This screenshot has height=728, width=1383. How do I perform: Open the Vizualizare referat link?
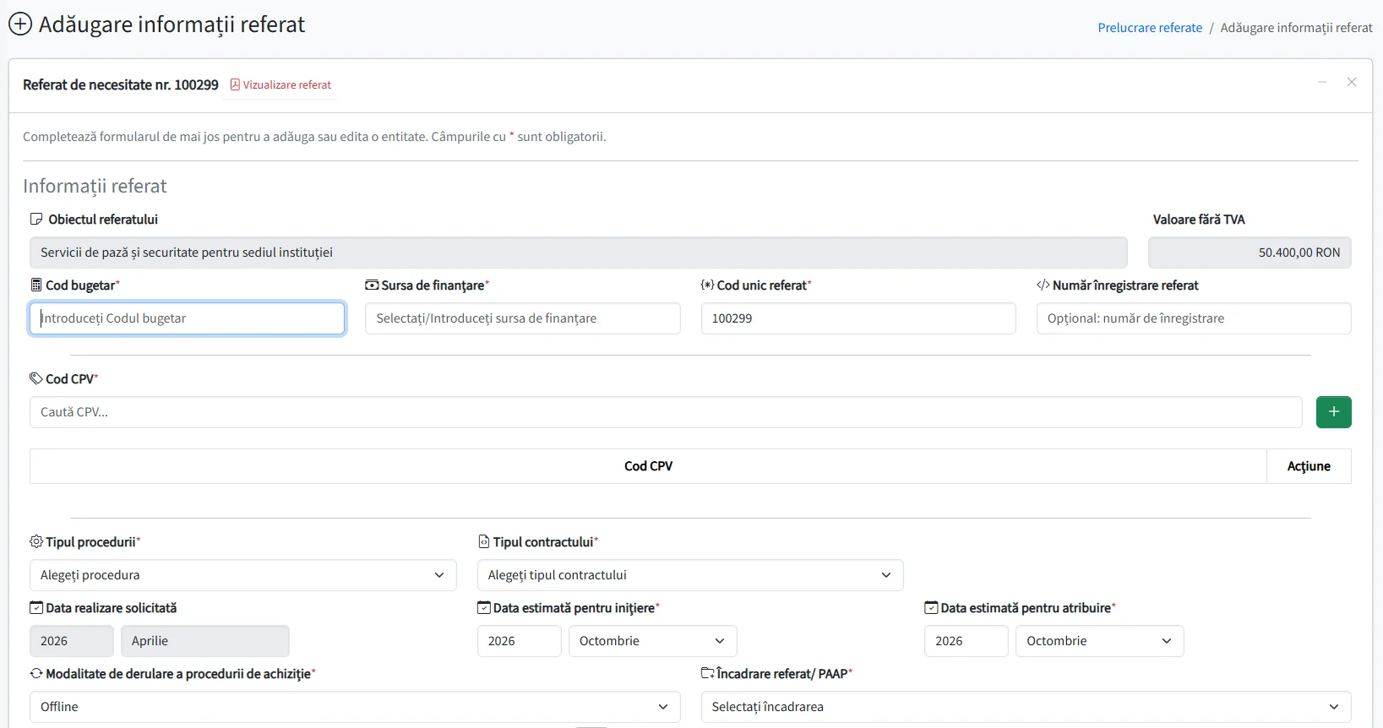[280, 84]
